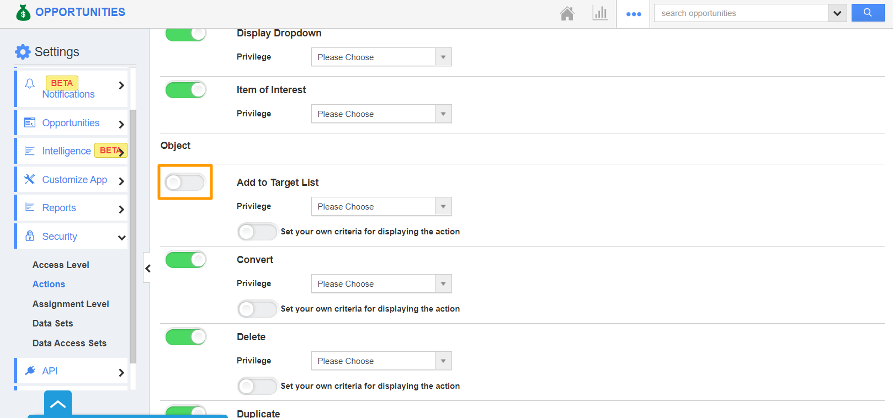Screen dimensions: 893x418
Task: Click the Notifications bell icon
Action: click(30, 84)
